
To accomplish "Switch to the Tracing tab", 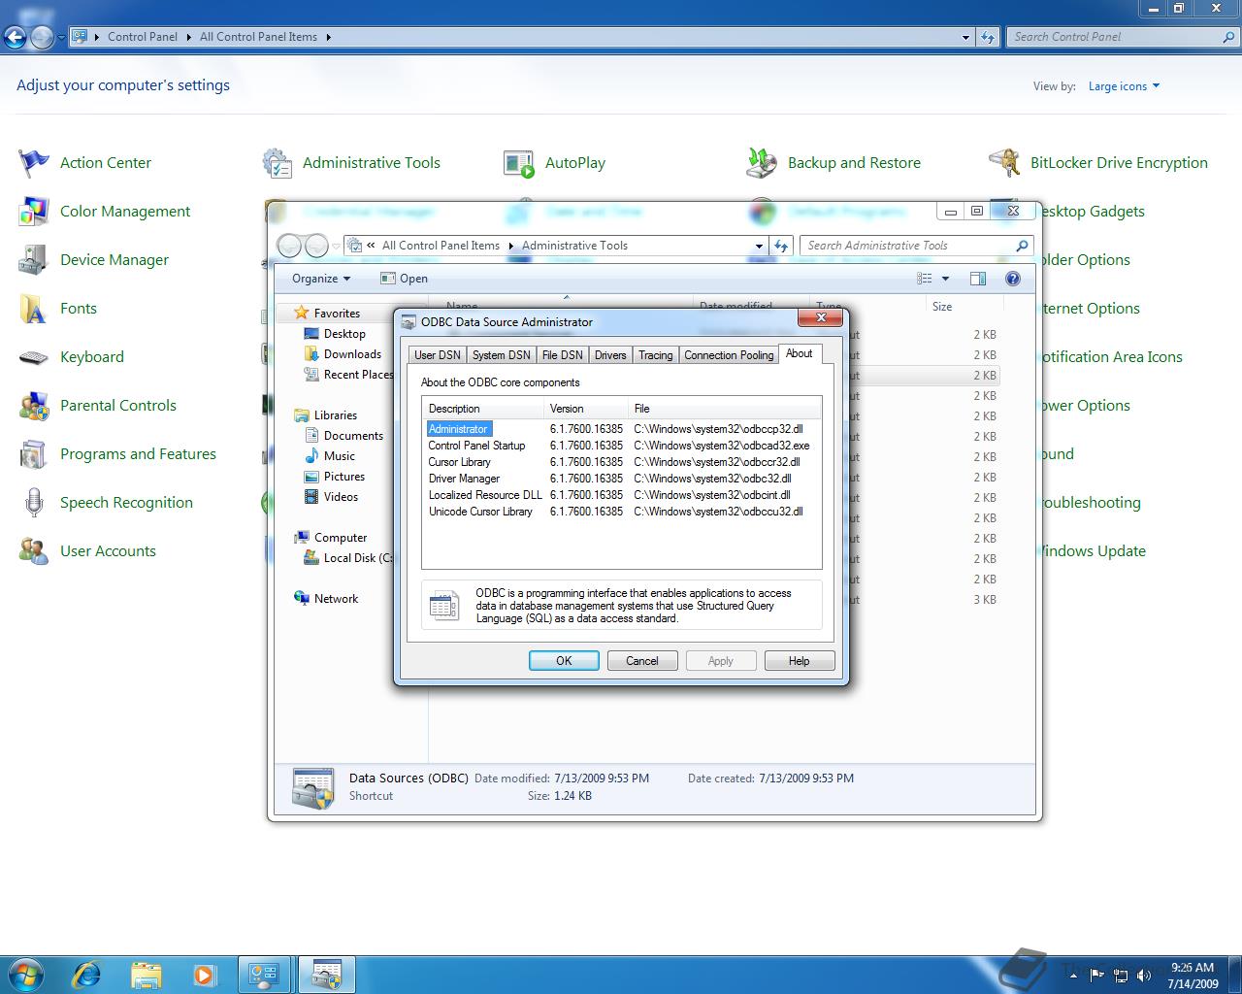I will [656, 355].
